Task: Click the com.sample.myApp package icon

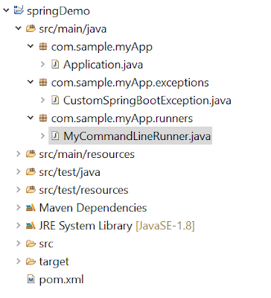Action: (x=43, y=47)
